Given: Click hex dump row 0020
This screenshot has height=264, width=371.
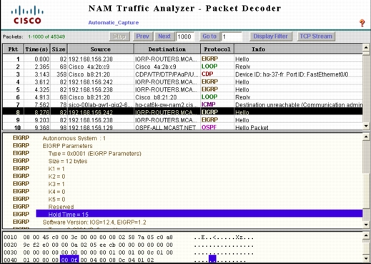Looking at the screenshot, I should 129,245.
